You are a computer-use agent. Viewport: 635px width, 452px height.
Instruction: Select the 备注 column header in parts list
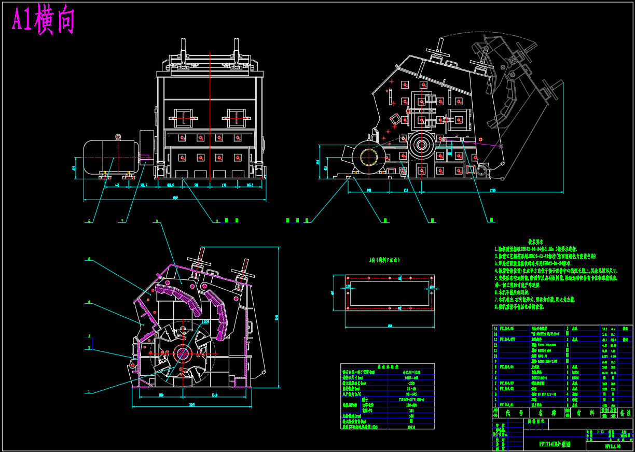pyautogui.click(x=625, y=413)
